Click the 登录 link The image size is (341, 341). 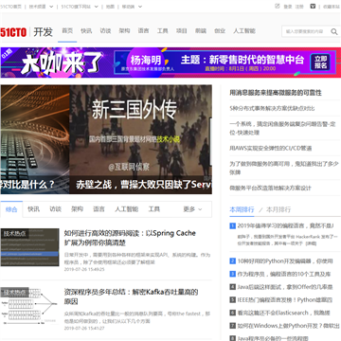[288, 7]
